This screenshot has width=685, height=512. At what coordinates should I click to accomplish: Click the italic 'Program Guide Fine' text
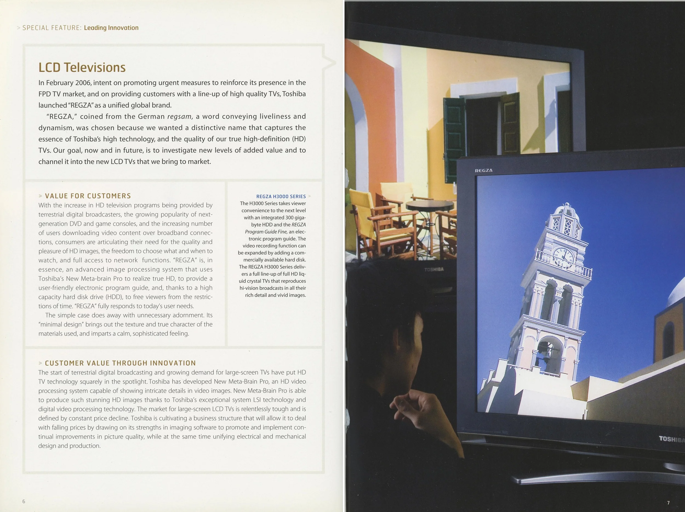(266, 232)
